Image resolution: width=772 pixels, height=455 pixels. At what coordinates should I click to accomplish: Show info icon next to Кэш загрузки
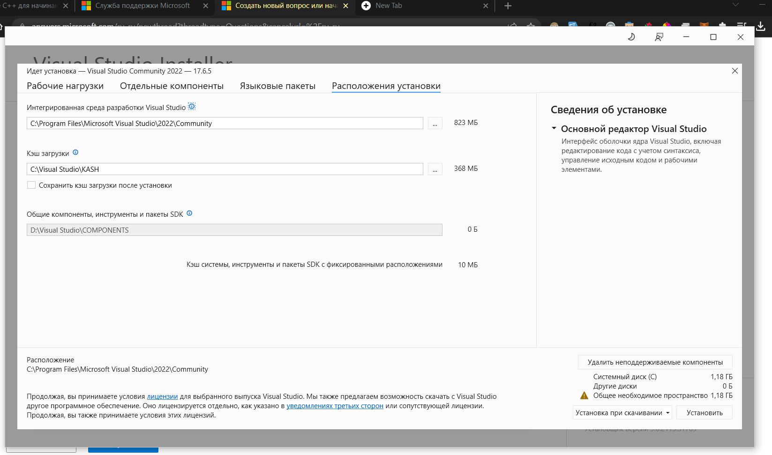(x=75, y=152)
